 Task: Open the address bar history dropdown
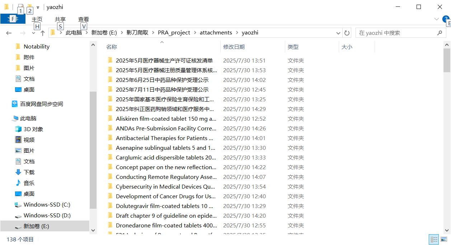point(338,33)
